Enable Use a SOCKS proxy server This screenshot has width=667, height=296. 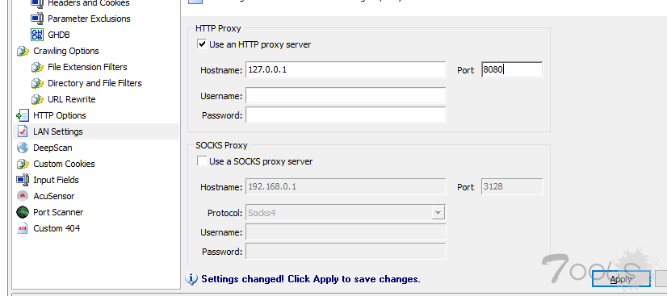tap(202, 161)
